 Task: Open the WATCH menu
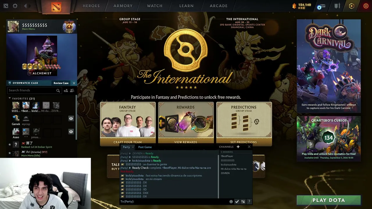click(155, 6)
